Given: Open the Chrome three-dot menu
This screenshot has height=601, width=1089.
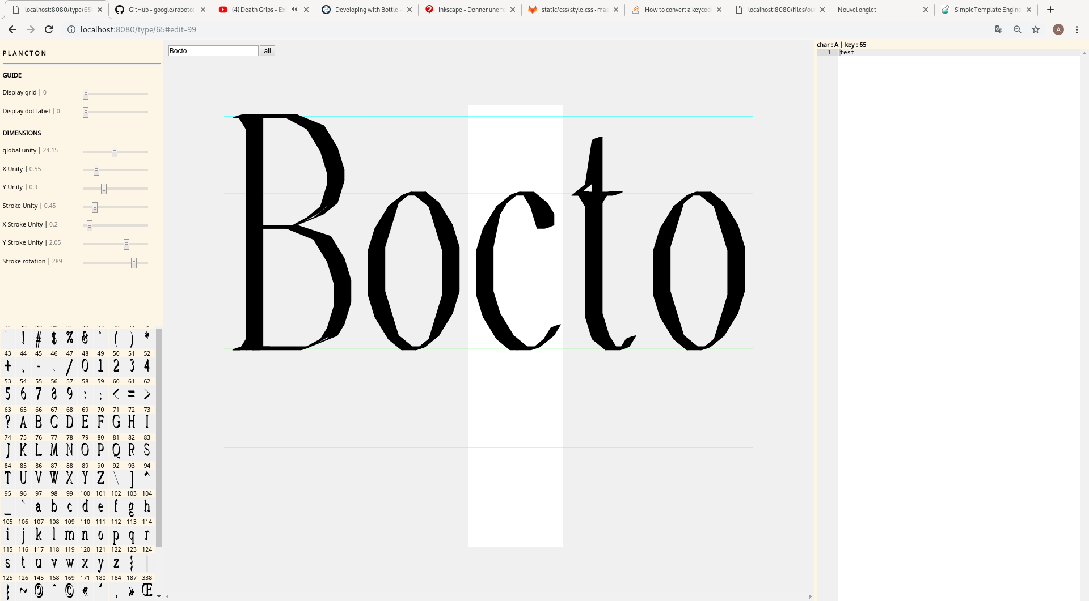Looking at the screenshot, I should [x=1077, y=29].
